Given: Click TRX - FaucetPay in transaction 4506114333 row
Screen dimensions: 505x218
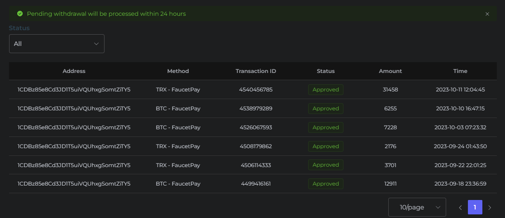Looking at the screenshot, I should [178, 165].
